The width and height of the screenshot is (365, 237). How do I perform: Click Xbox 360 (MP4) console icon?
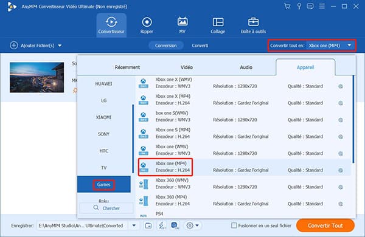(x=144, y=201)
